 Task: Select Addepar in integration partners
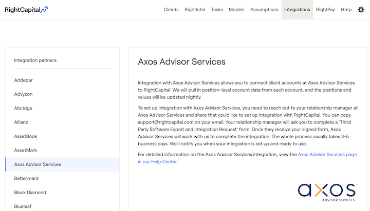coord(24,80)
